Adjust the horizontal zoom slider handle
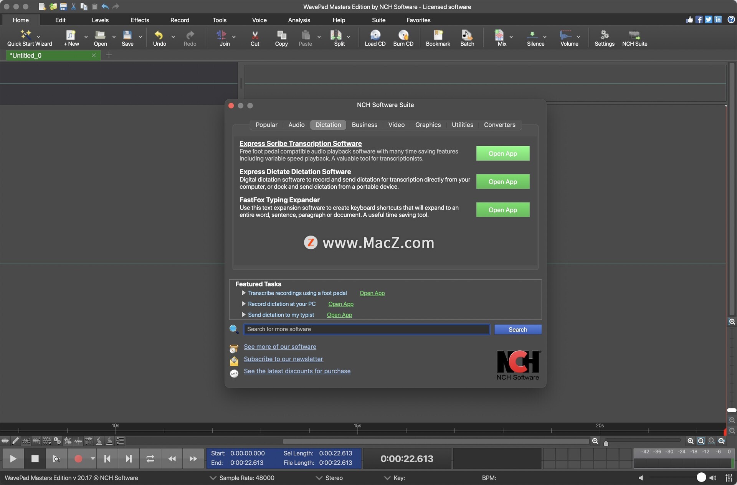 [606, 443]
